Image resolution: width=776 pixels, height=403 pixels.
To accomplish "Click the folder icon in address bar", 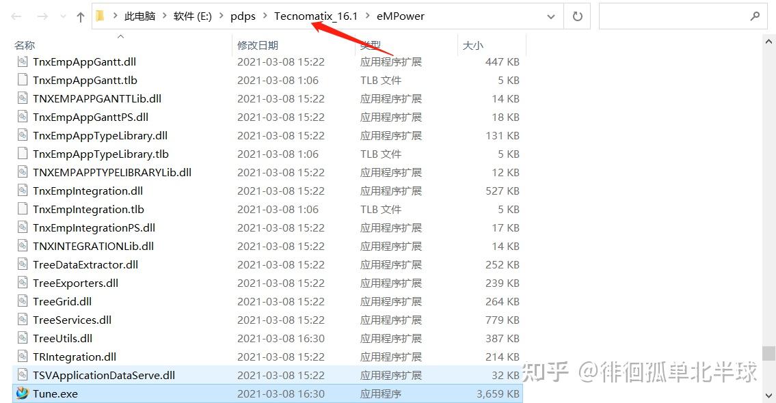I will point(101,16).
